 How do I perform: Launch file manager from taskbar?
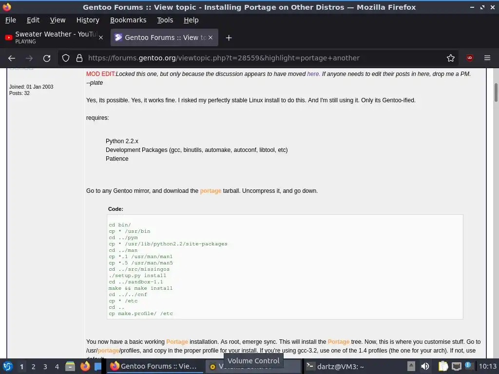pyautogui.click(x=70, y=366)
